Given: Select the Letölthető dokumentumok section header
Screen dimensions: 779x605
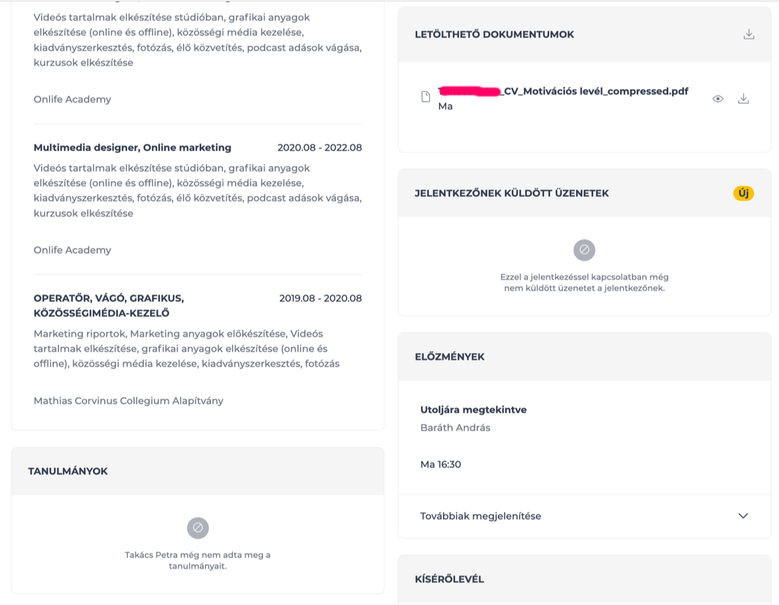Looking at the screenshot, I should pos(494,35).
